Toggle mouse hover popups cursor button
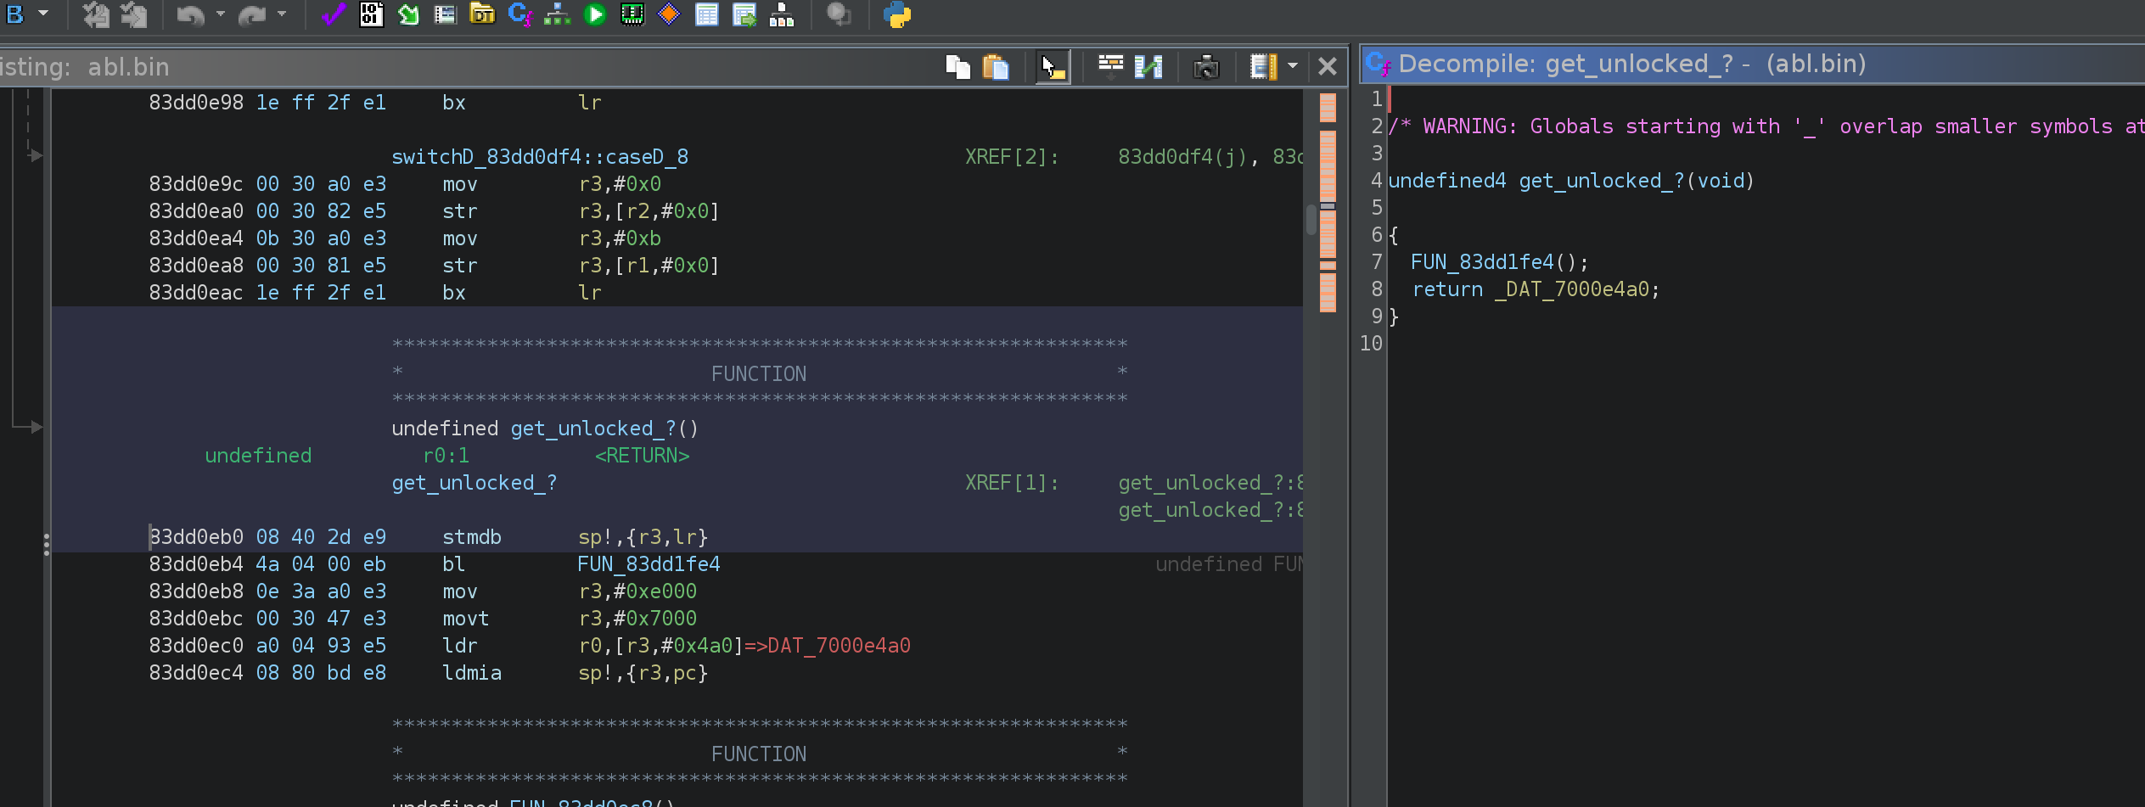Viewport: 2145px width, 807px height. [1053, 66]
